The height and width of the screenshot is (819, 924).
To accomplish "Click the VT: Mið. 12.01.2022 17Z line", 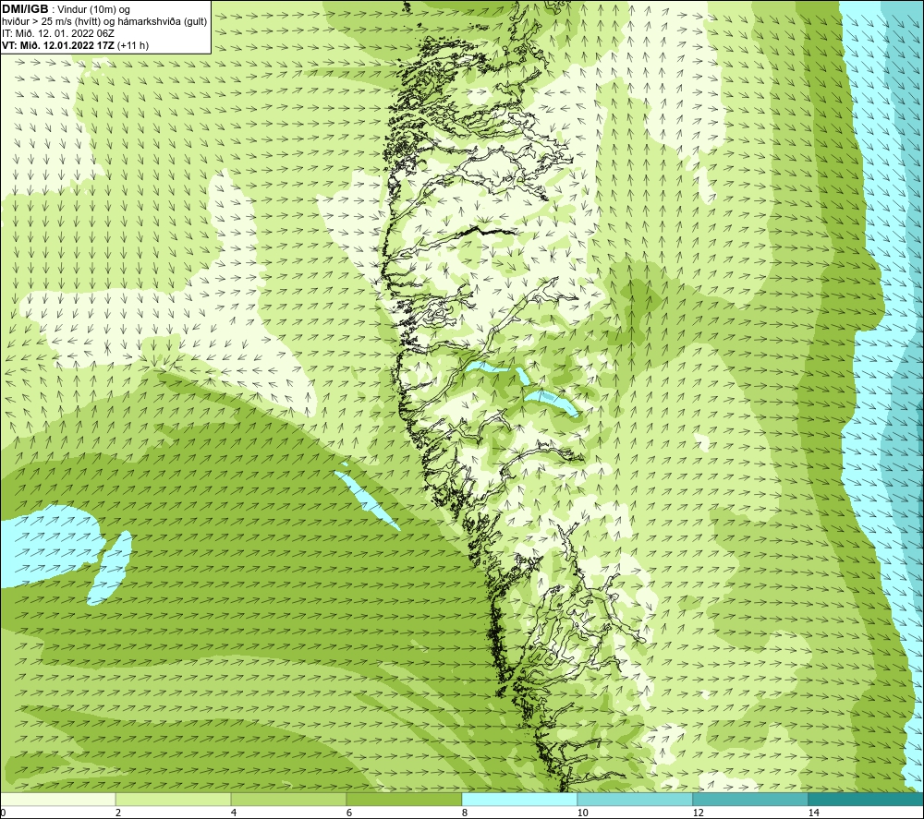I will [x=75, y=44].
